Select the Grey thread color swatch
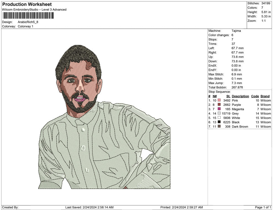The height and width of the screenshot is (210, 273). (219, 114)
